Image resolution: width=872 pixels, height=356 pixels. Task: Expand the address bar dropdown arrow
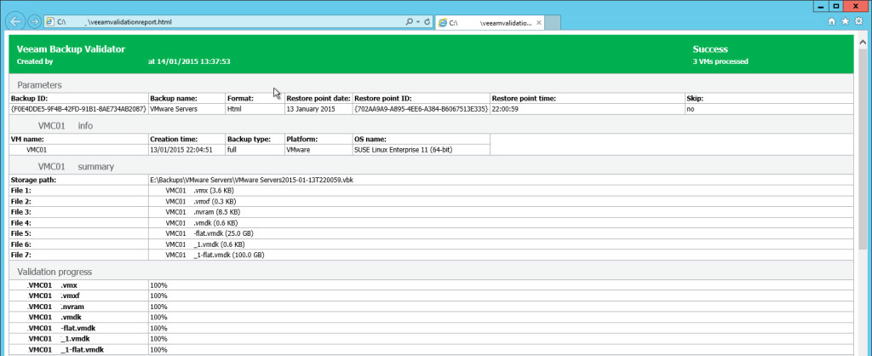tap(418, 22)
